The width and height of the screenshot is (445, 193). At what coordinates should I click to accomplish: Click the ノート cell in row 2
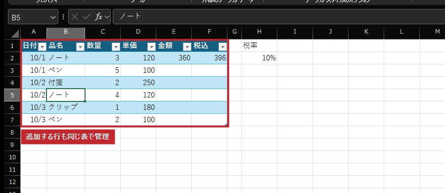(66, 58)
